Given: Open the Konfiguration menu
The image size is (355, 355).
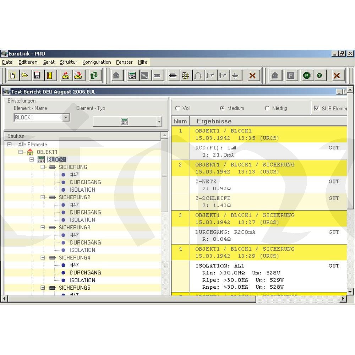Looking at the screenshot, I should (97, 62).
